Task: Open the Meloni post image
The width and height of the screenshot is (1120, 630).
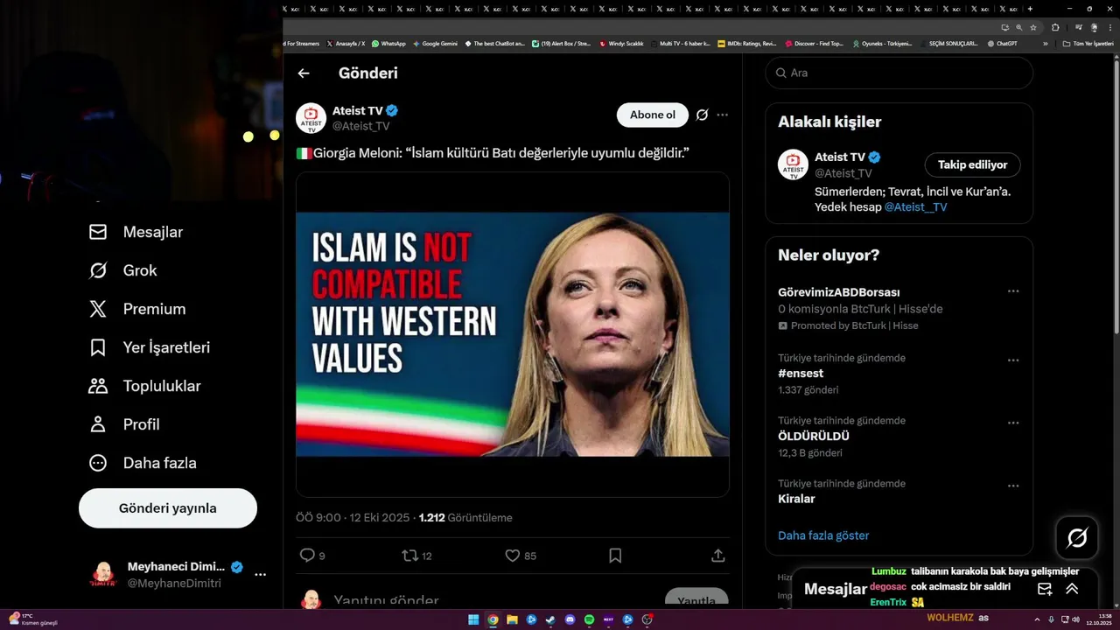Action: click(513, 334)
